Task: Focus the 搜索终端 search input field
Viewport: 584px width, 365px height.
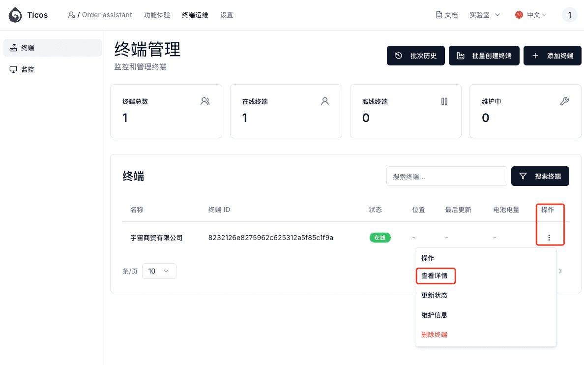Action: click(446, 176)
